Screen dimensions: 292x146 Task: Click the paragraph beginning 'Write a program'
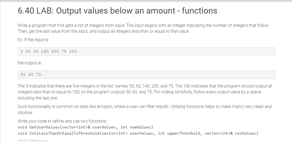pyautogui.click(x=143, y=28)
